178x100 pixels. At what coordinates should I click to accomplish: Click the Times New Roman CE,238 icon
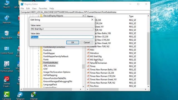coord(88,73)
